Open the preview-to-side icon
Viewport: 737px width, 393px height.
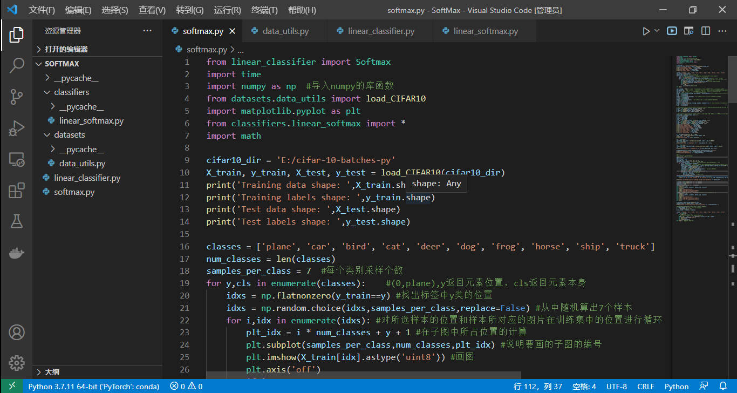point(688,31)
